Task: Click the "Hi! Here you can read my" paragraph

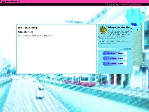Action: tap(115, 34)
